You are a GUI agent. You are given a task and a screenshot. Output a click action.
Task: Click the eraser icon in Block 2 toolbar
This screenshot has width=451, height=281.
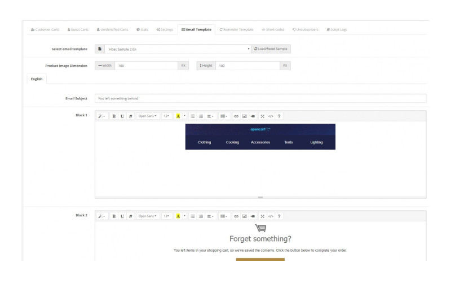[131, 216]
